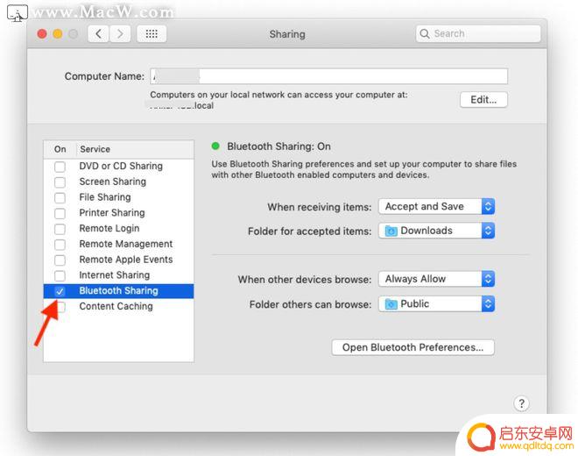The height and width of the screenshot is (456, 578).
Task: Go back with the left chevron button
Action: (x=98, y=34)
